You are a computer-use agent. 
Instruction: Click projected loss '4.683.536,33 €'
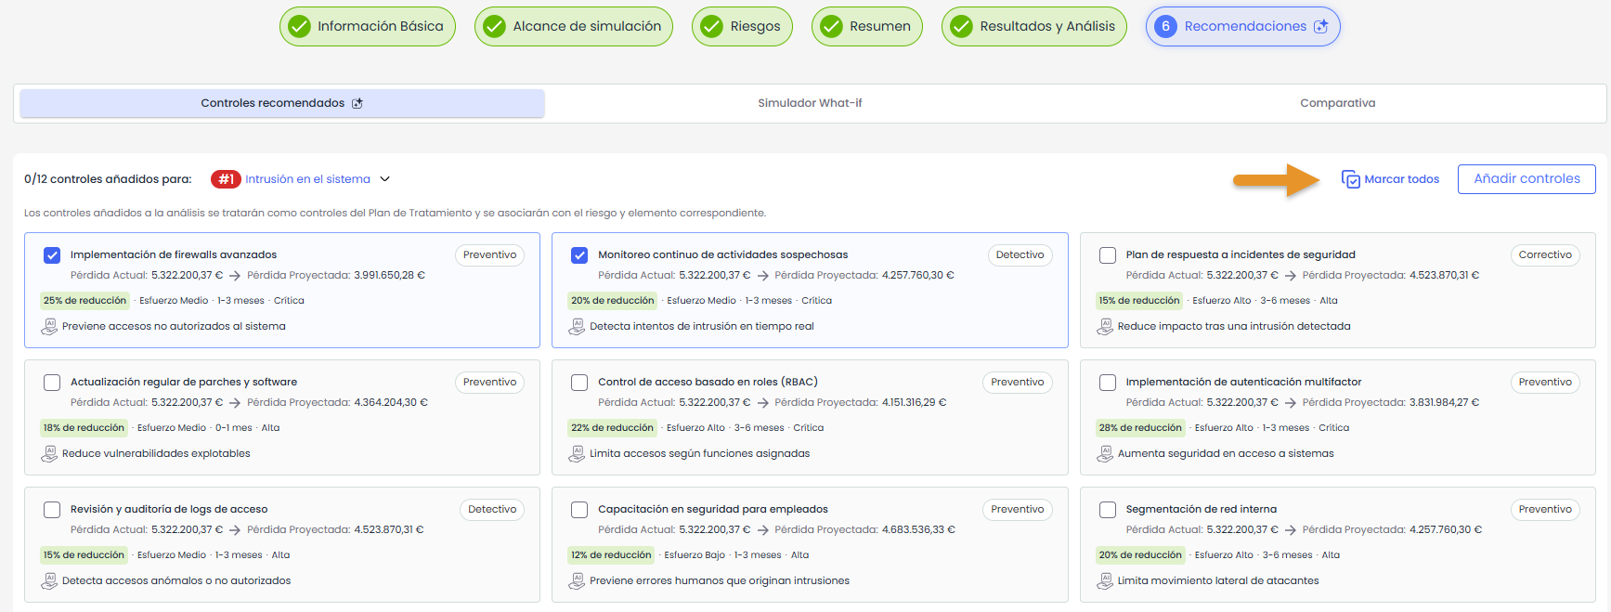[x=918, y=530]
